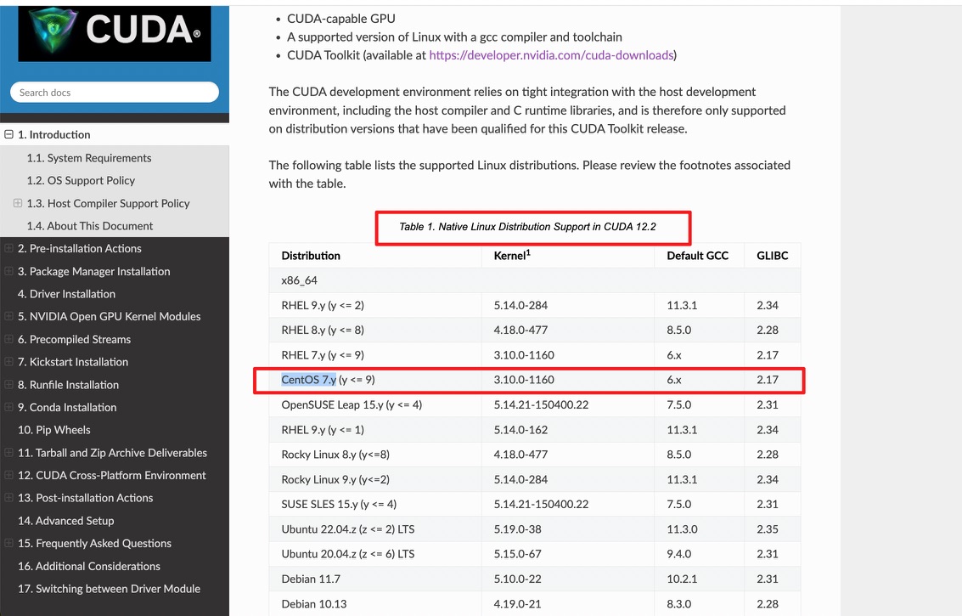Collapse the 1. Introduction section
The image size is (962, 616).
click(x=8, y=134)
